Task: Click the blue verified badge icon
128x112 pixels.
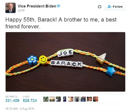Action: [x=58, y=6]
